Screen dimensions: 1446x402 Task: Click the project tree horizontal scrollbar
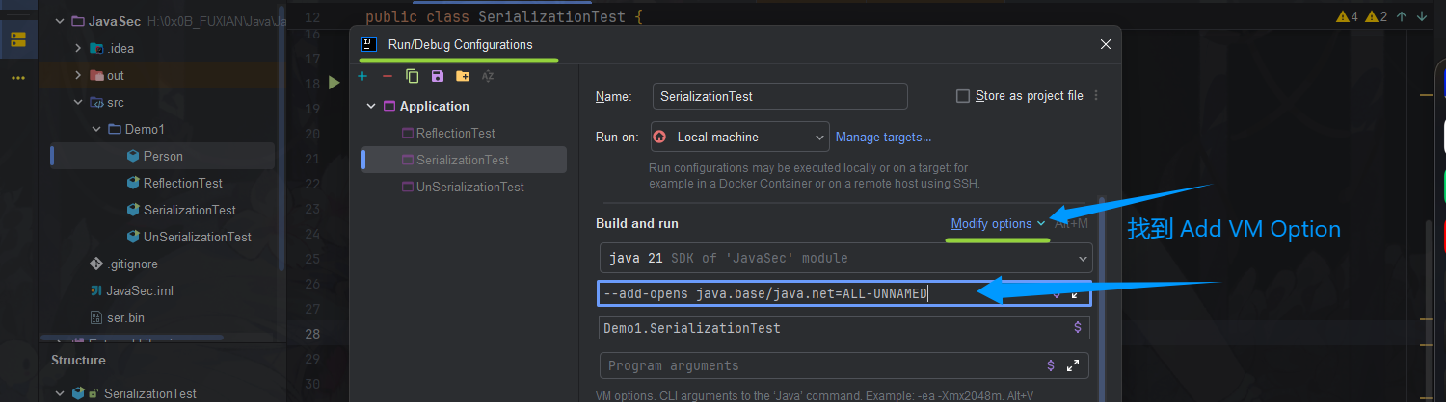133,338
